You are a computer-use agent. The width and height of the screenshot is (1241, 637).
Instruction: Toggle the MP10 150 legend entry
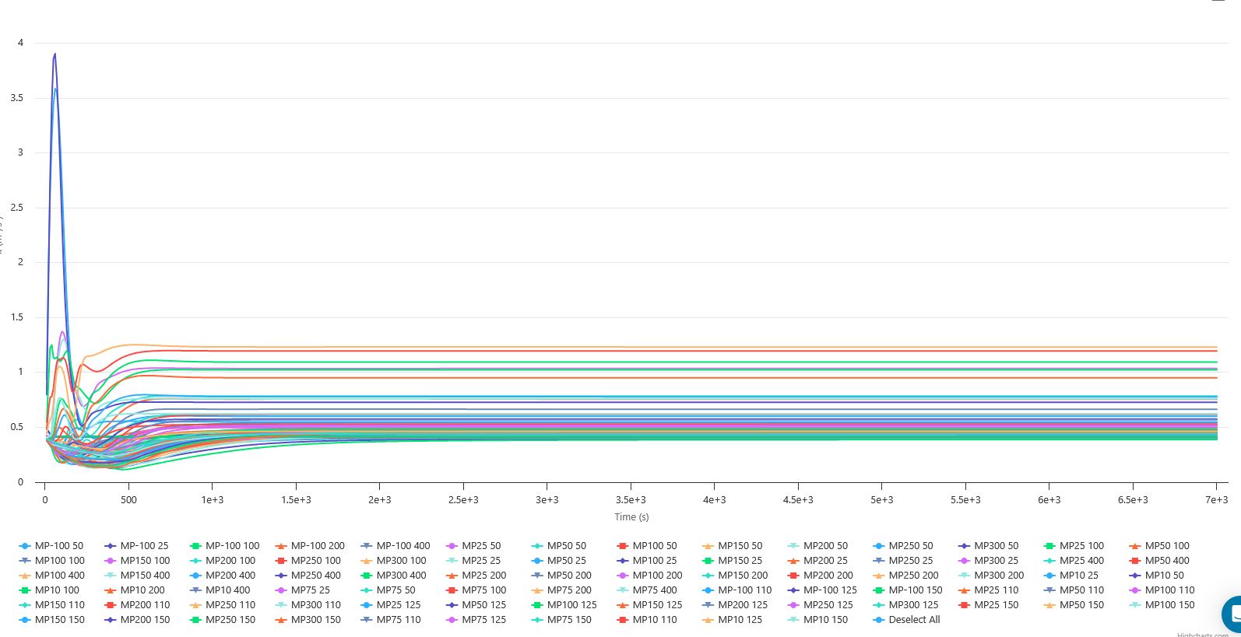825,620
